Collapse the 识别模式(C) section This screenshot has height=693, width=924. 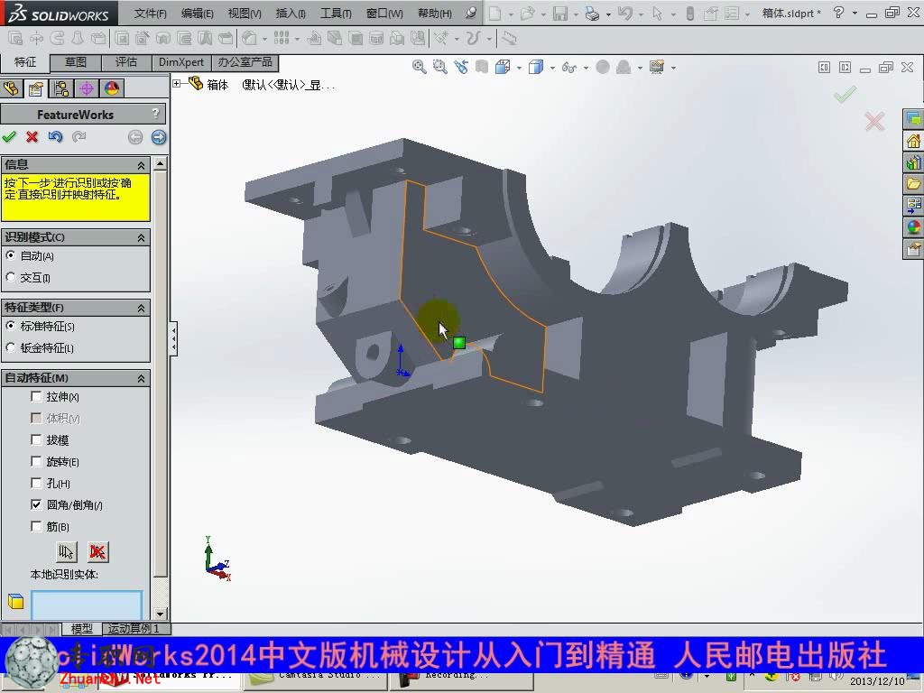tap(141, 237)
